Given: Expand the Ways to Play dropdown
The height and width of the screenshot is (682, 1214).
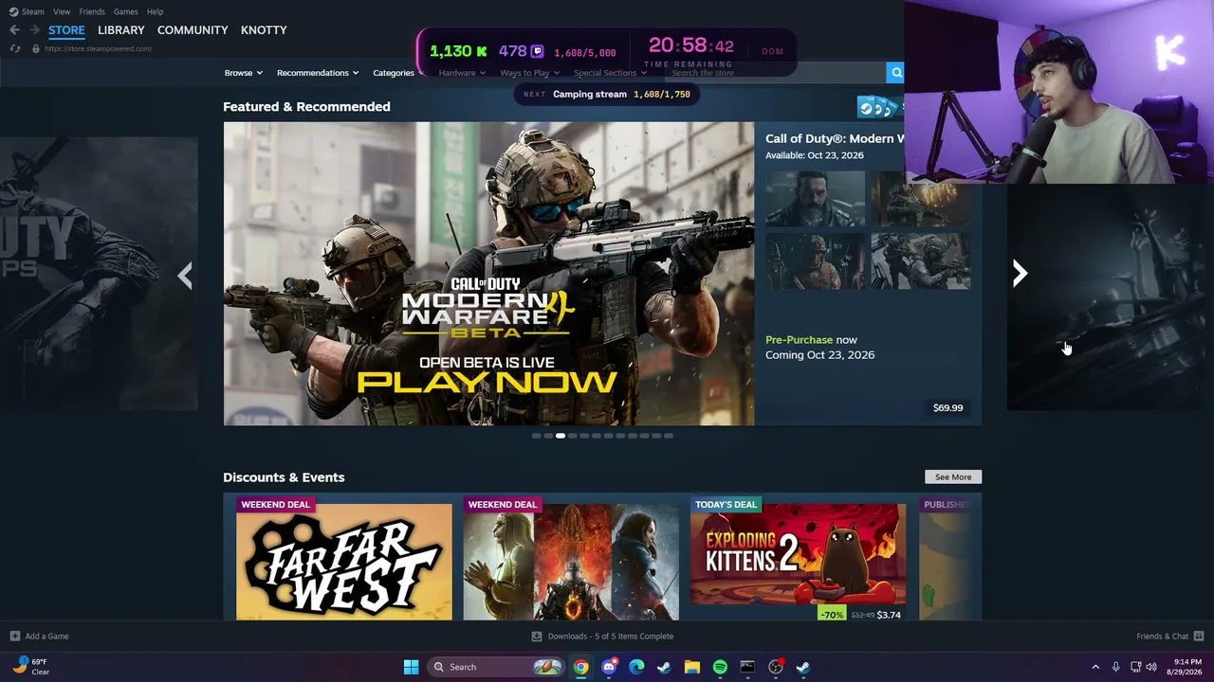Looking at the screenshot, I should pyautogui.click(x=529, y=73).
